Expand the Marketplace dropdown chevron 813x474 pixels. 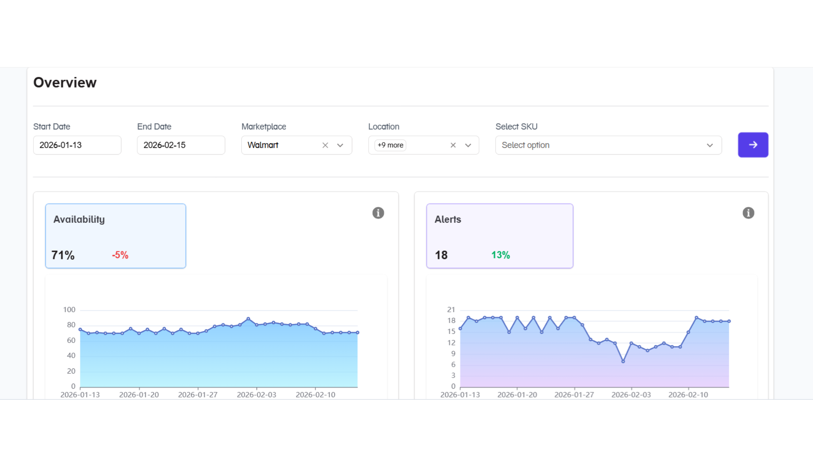340,145
